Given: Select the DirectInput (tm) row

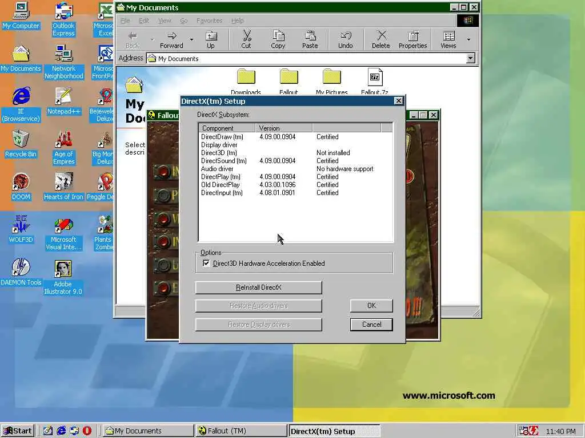Looking at the screenshot, I should [295, 193].
